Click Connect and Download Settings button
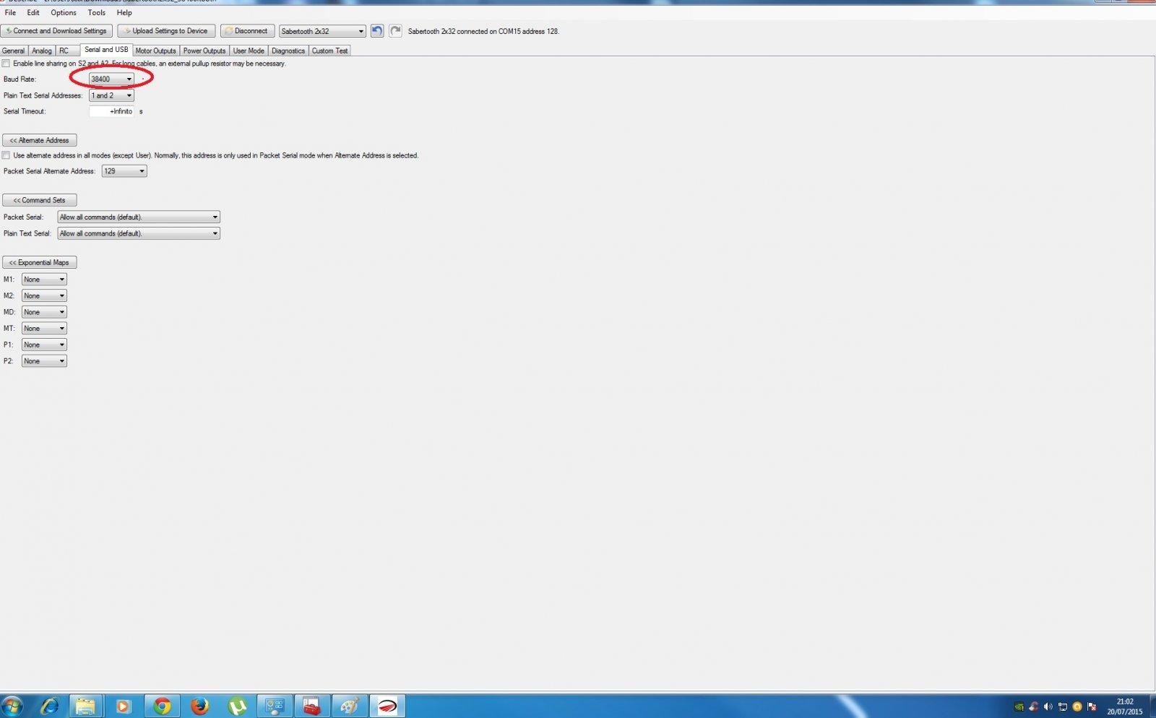This screenshot has height=718, width=1156. tap(56, 31)
